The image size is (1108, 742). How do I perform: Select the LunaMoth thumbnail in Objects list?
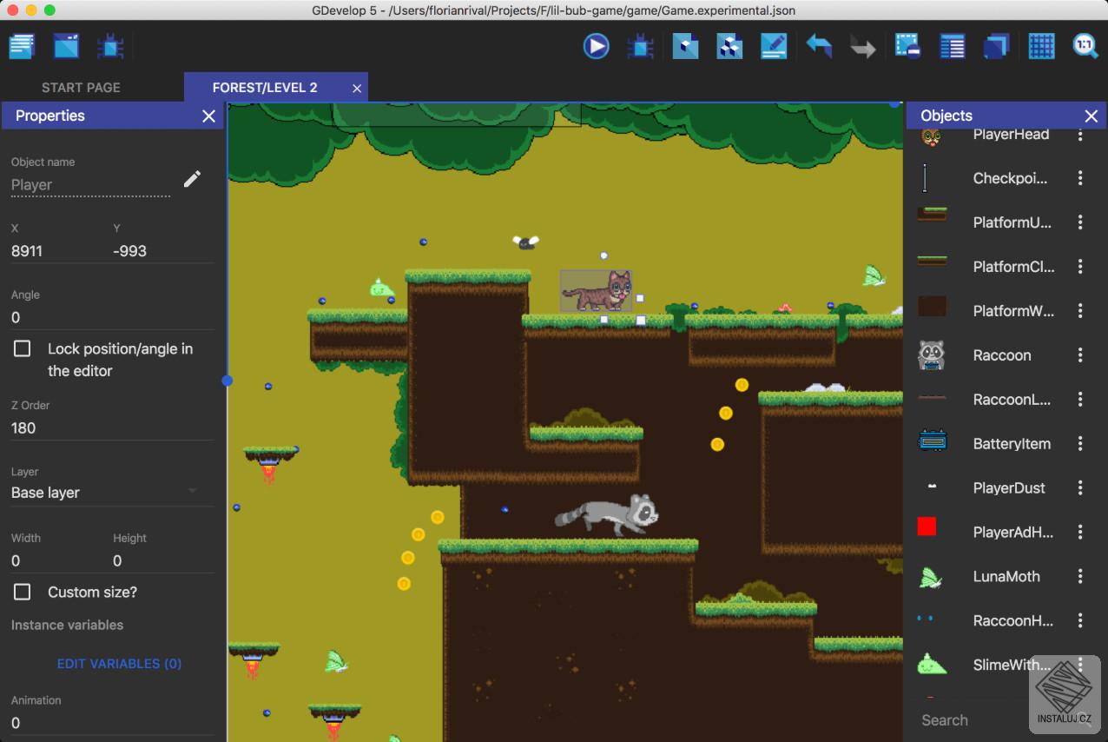(x=931, y=577)
